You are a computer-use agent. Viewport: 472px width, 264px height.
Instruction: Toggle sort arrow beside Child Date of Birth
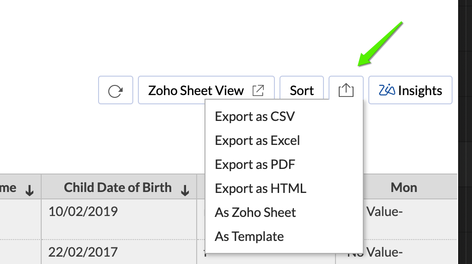pos(185,190)
